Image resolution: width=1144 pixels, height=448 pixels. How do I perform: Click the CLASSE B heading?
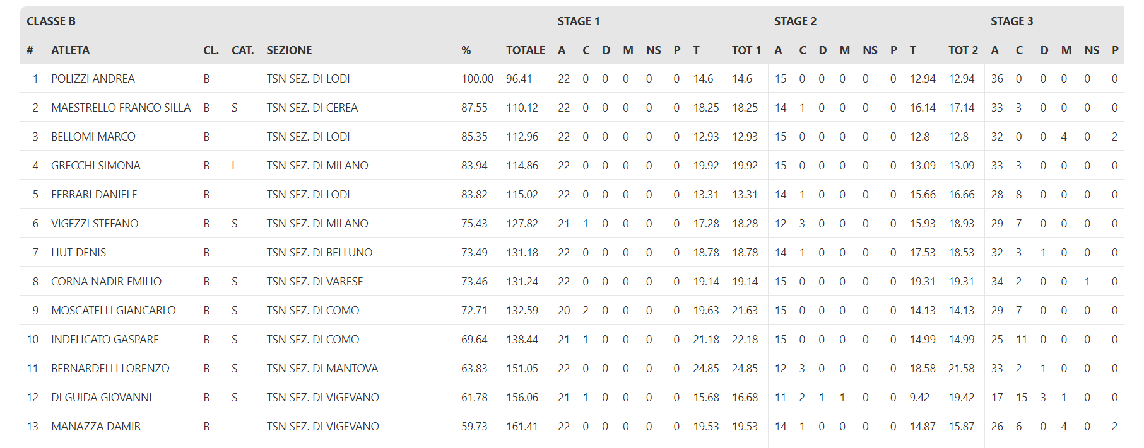click(x=51, y=21)
